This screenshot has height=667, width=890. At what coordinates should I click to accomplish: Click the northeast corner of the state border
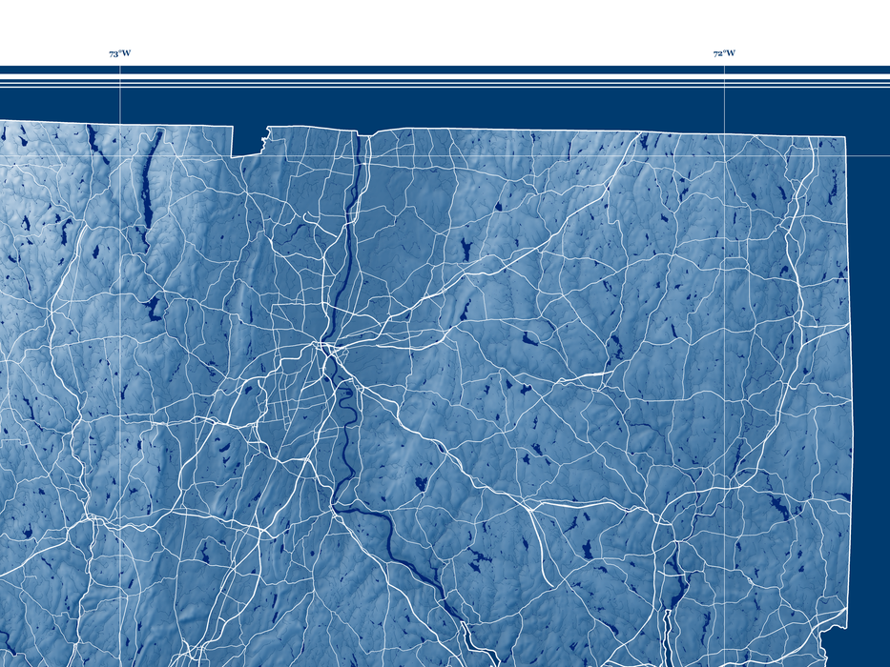click(844, 138)
